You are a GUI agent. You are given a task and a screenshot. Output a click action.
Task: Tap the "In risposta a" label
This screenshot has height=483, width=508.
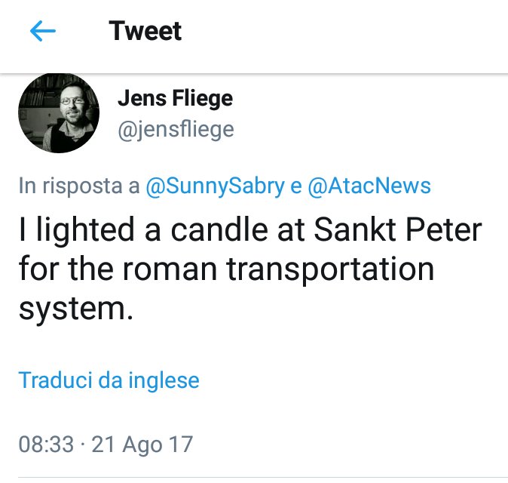[x=79, y=186]
